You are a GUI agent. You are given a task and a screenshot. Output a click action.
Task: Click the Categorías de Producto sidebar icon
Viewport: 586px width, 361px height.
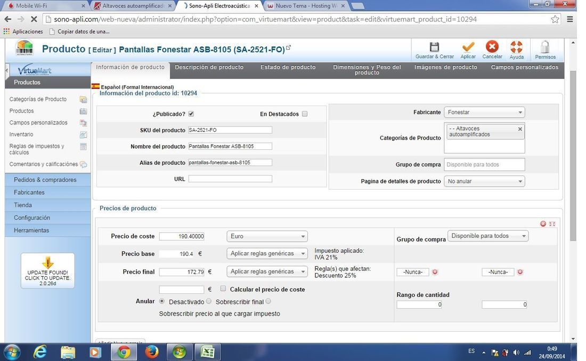pyautogui.click(x=83, y=99)
